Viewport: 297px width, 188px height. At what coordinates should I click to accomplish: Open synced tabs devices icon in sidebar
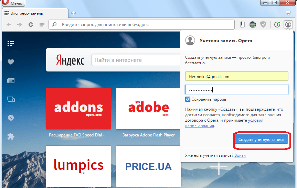[x=11, y=99]
